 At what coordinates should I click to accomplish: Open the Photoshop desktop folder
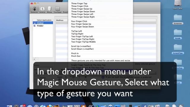(178, 64)
